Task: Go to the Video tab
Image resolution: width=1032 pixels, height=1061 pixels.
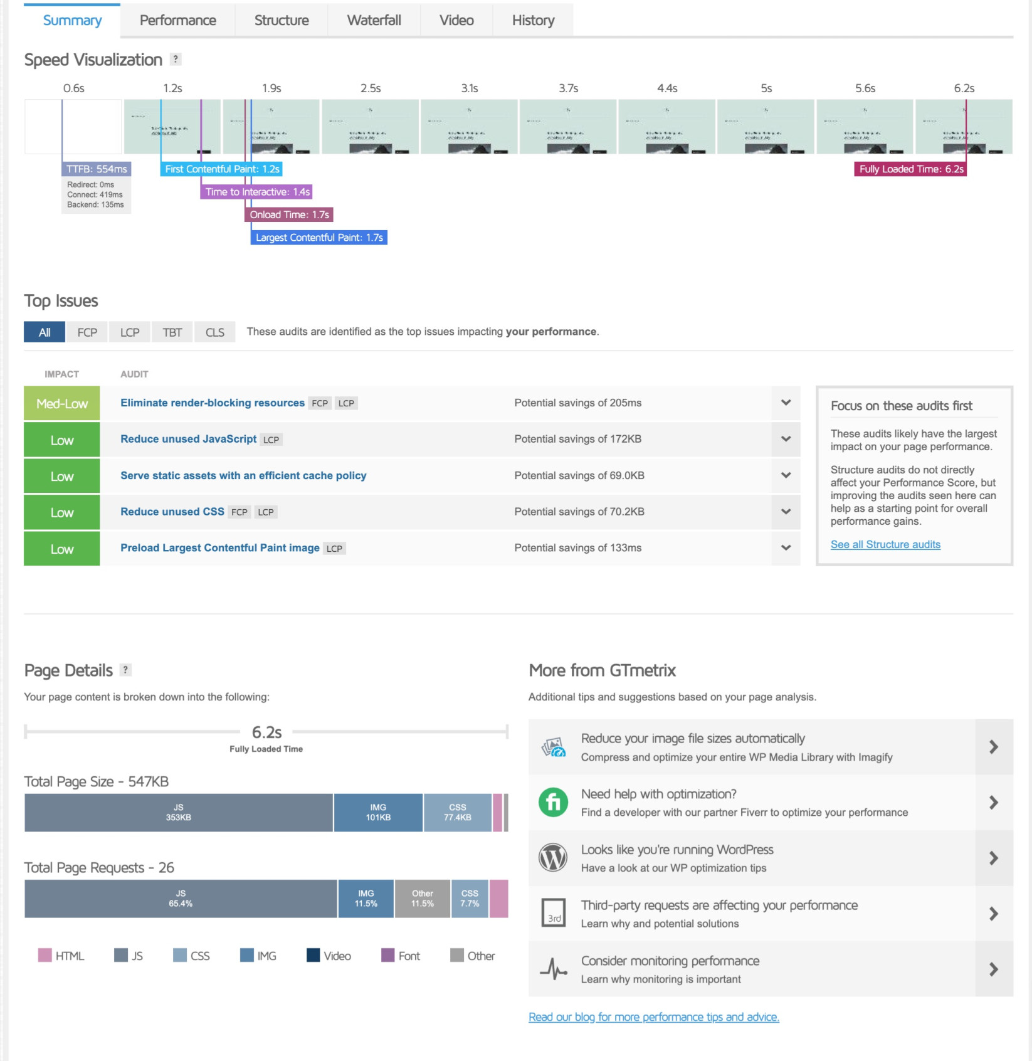Action: (456, 20)
